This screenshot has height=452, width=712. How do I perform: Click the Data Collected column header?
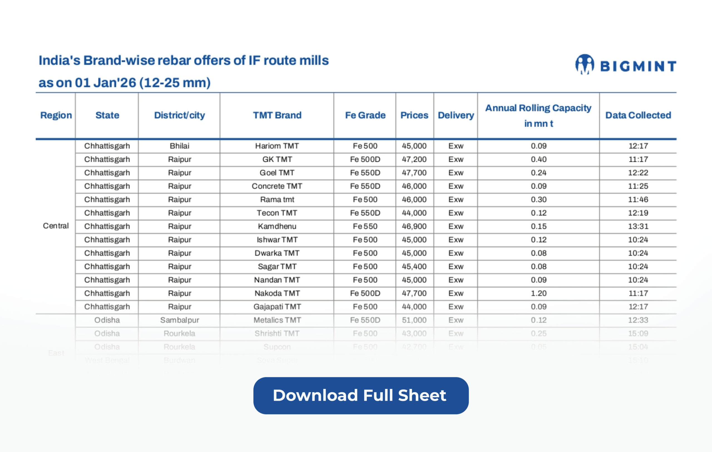click(638, 115)
